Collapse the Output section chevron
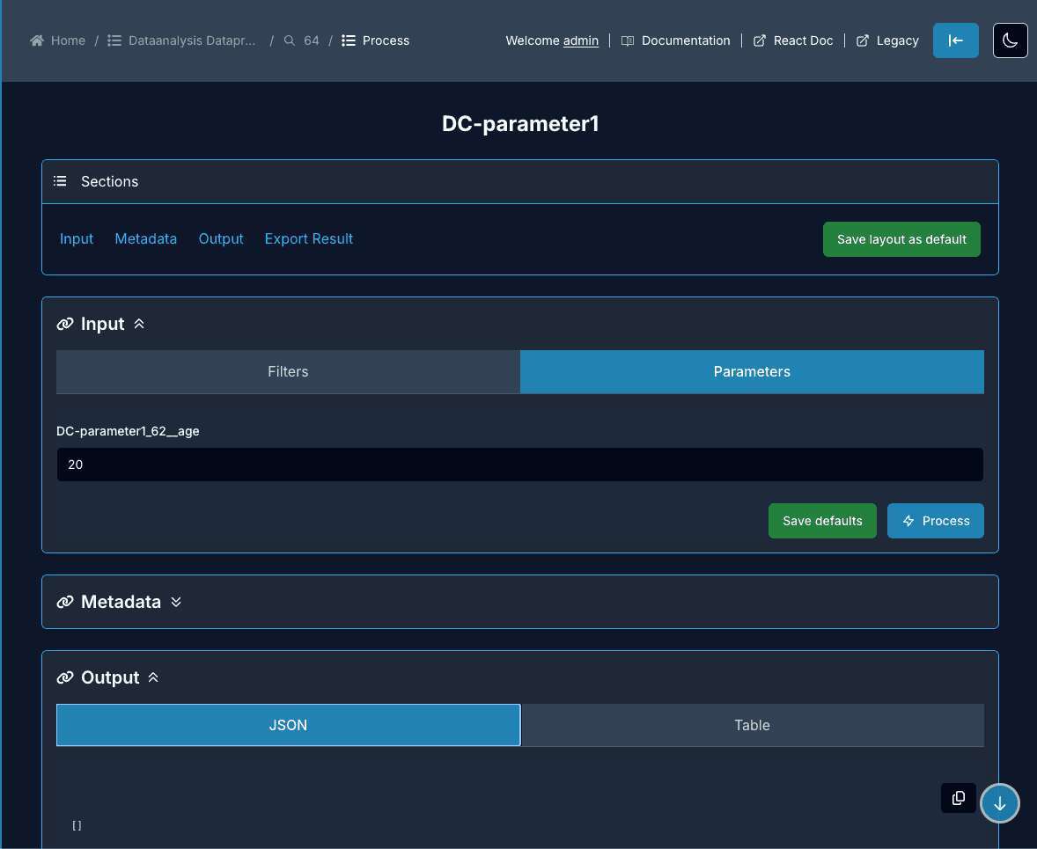This screenshot has height=849, width=1037. pyautogui.click(x=153, y=677)
